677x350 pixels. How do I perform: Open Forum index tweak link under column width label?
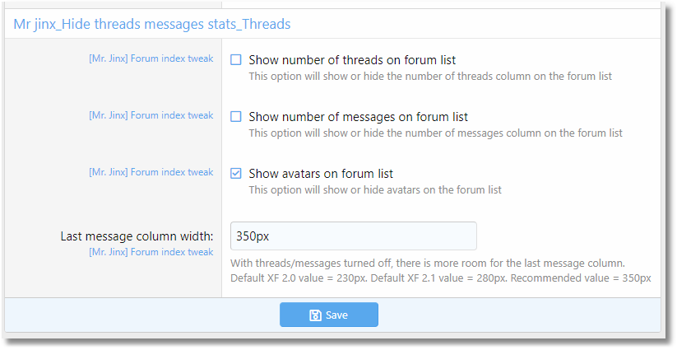[x=151, y=252]
